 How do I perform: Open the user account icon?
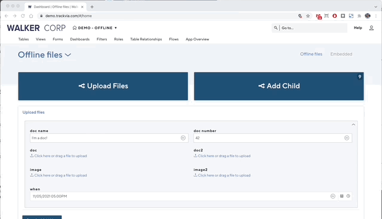(371, 28)
